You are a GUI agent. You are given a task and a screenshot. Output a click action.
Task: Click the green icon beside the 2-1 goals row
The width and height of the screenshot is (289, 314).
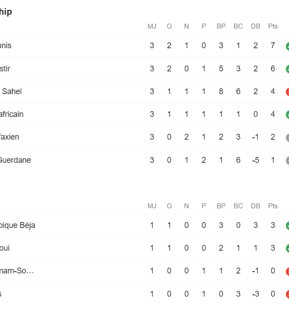287,248
